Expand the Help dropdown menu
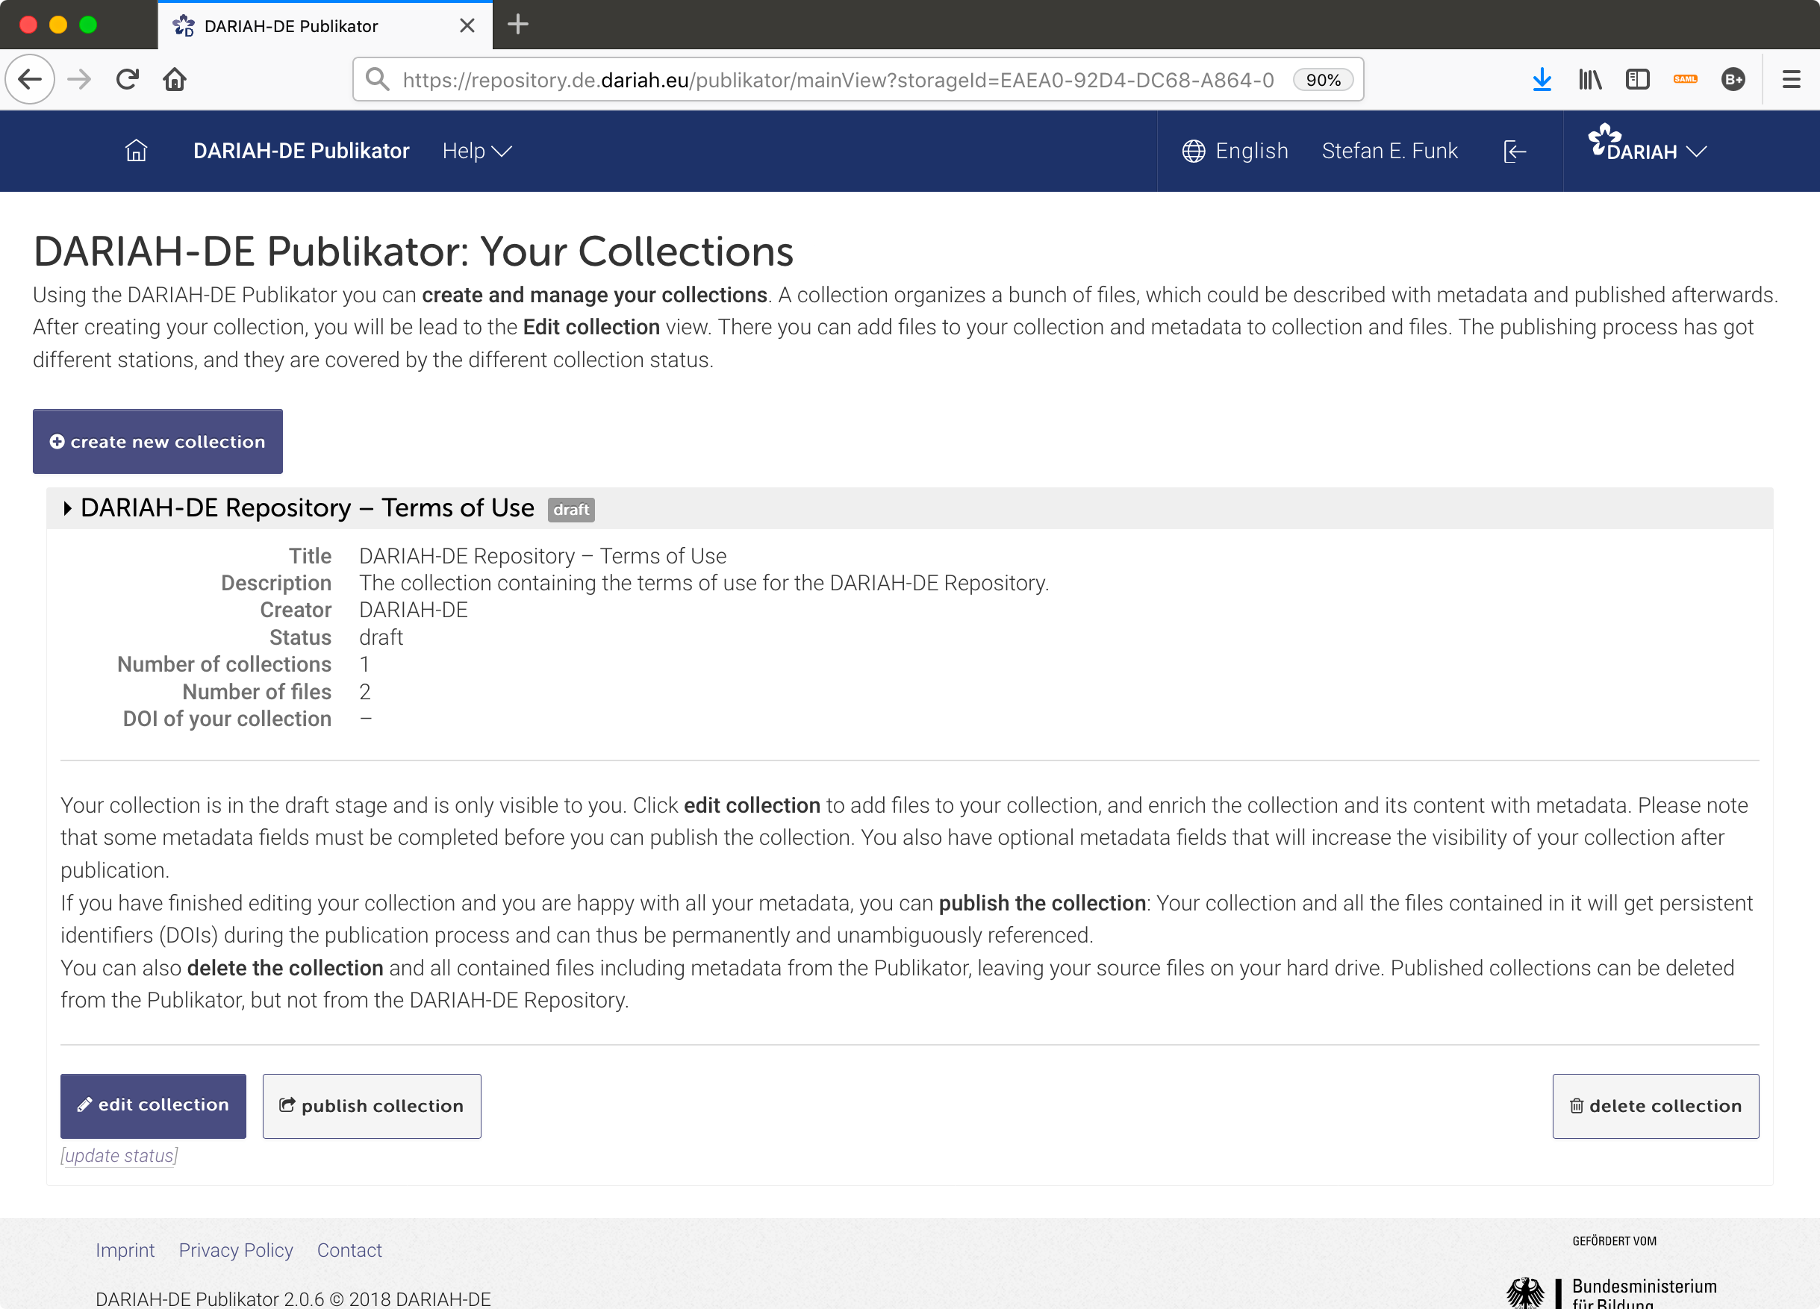The width and height of the screenshot is (1820, 1309). [x=476, y=151]
